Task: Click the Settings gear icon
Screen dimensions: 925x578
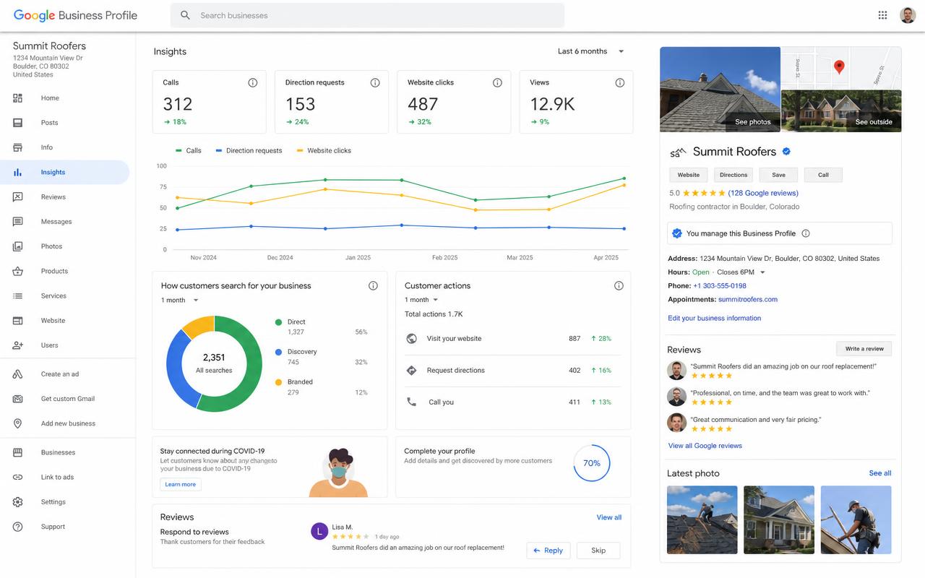Action: [x=17, y=502]
